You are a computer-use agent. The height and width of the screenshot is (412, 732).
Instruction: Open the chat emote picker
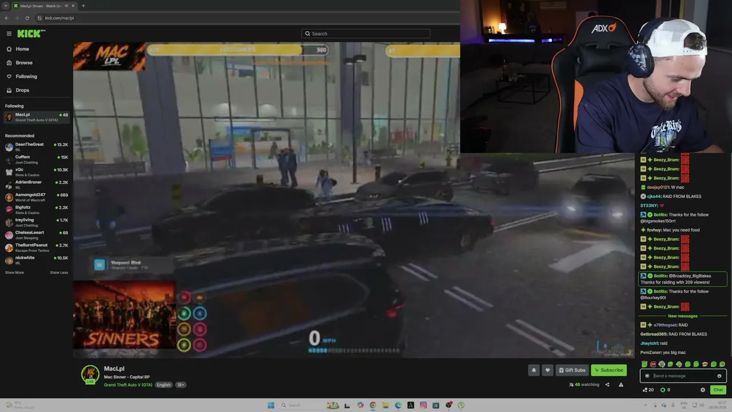coord(719,376)
